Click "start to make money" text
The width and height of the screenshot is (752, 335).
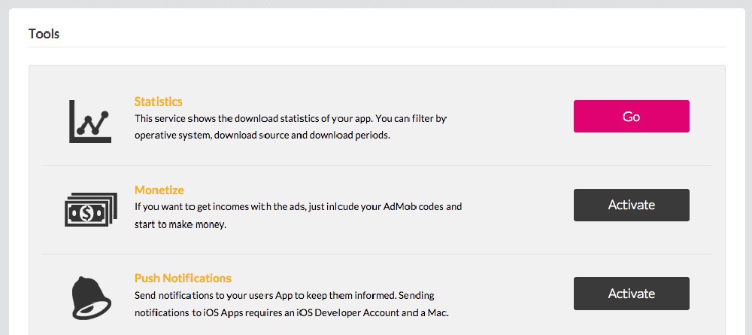coord(180,224)
